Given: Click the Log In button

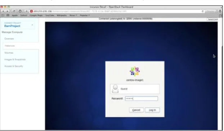Looking at the screenshot, I should 152,110.
